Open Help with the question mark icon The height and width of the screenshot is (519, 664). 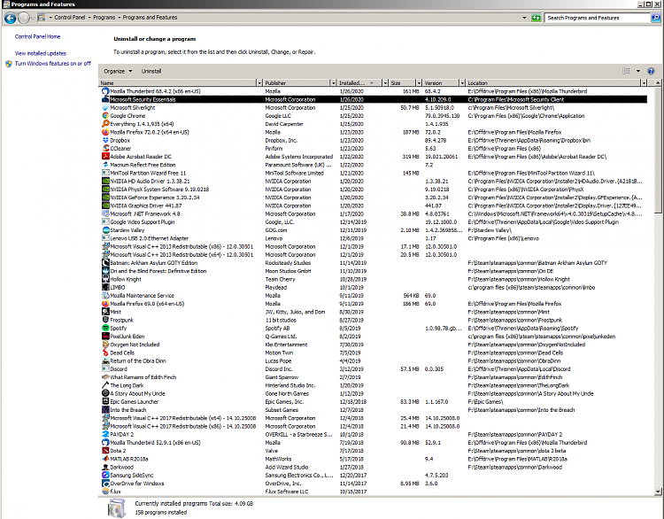click(x=651, y=71)
